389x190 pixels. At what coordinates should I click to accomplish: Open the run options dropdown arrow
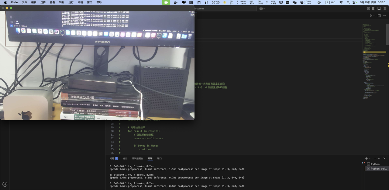pyautogui.click(x=374, y=16)
